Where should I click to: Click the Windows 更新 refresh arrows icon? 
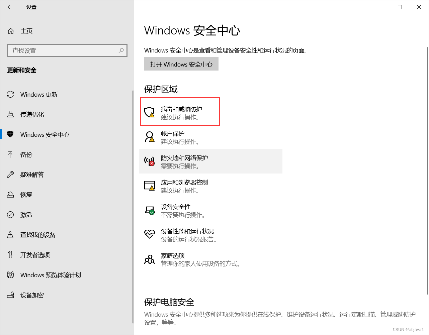tap(11, 95)
